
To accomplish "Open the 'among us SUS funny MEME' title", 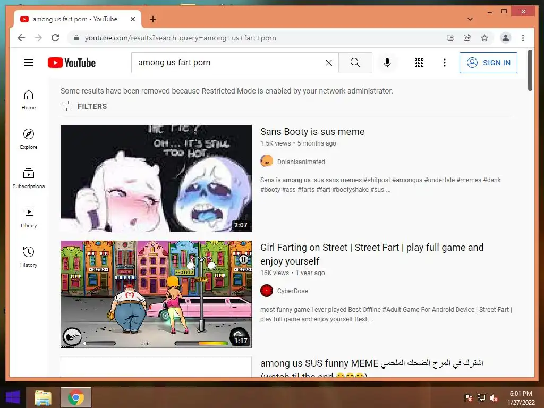I will click(x=371, y=369).
